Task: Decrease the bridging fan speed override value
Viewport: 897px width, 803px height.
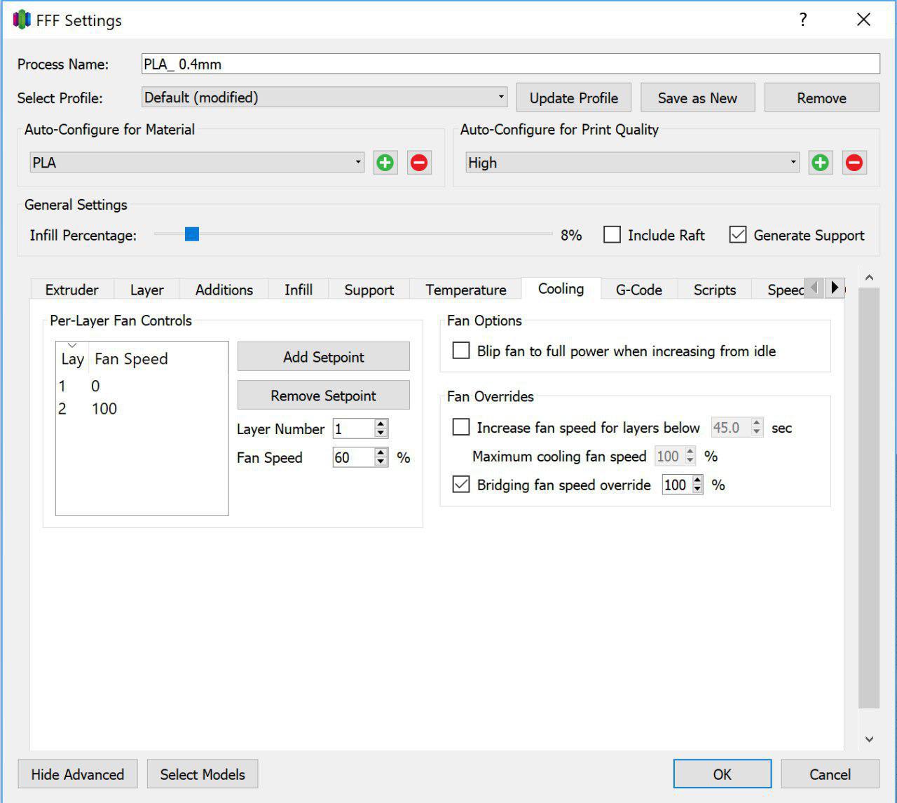Action: pyautogui.click(x=697, y=489)
